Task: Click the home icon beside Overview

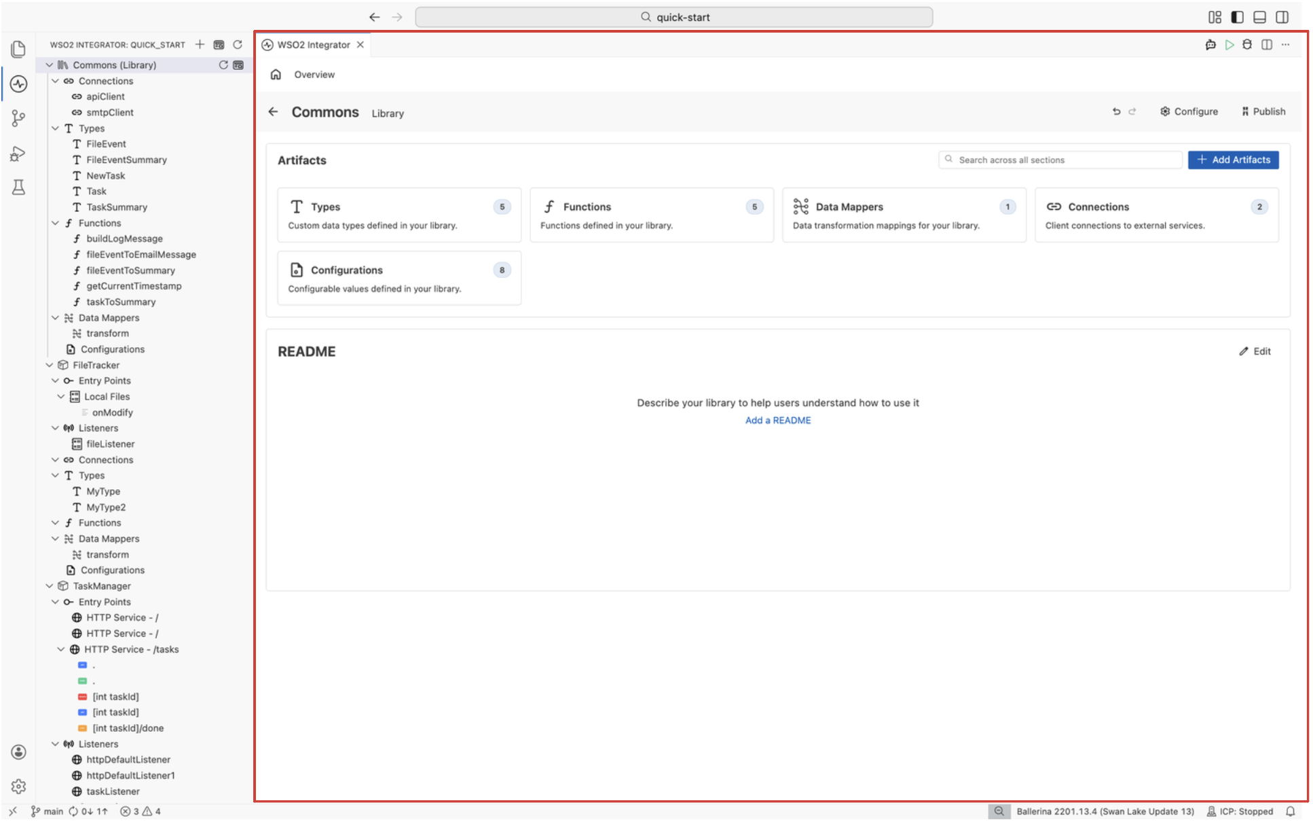Action: (276, 75)
